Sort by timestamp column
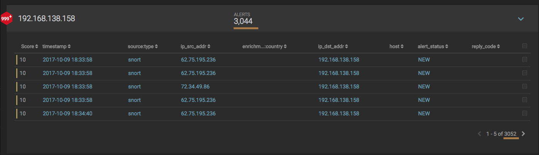 (56, 47)
